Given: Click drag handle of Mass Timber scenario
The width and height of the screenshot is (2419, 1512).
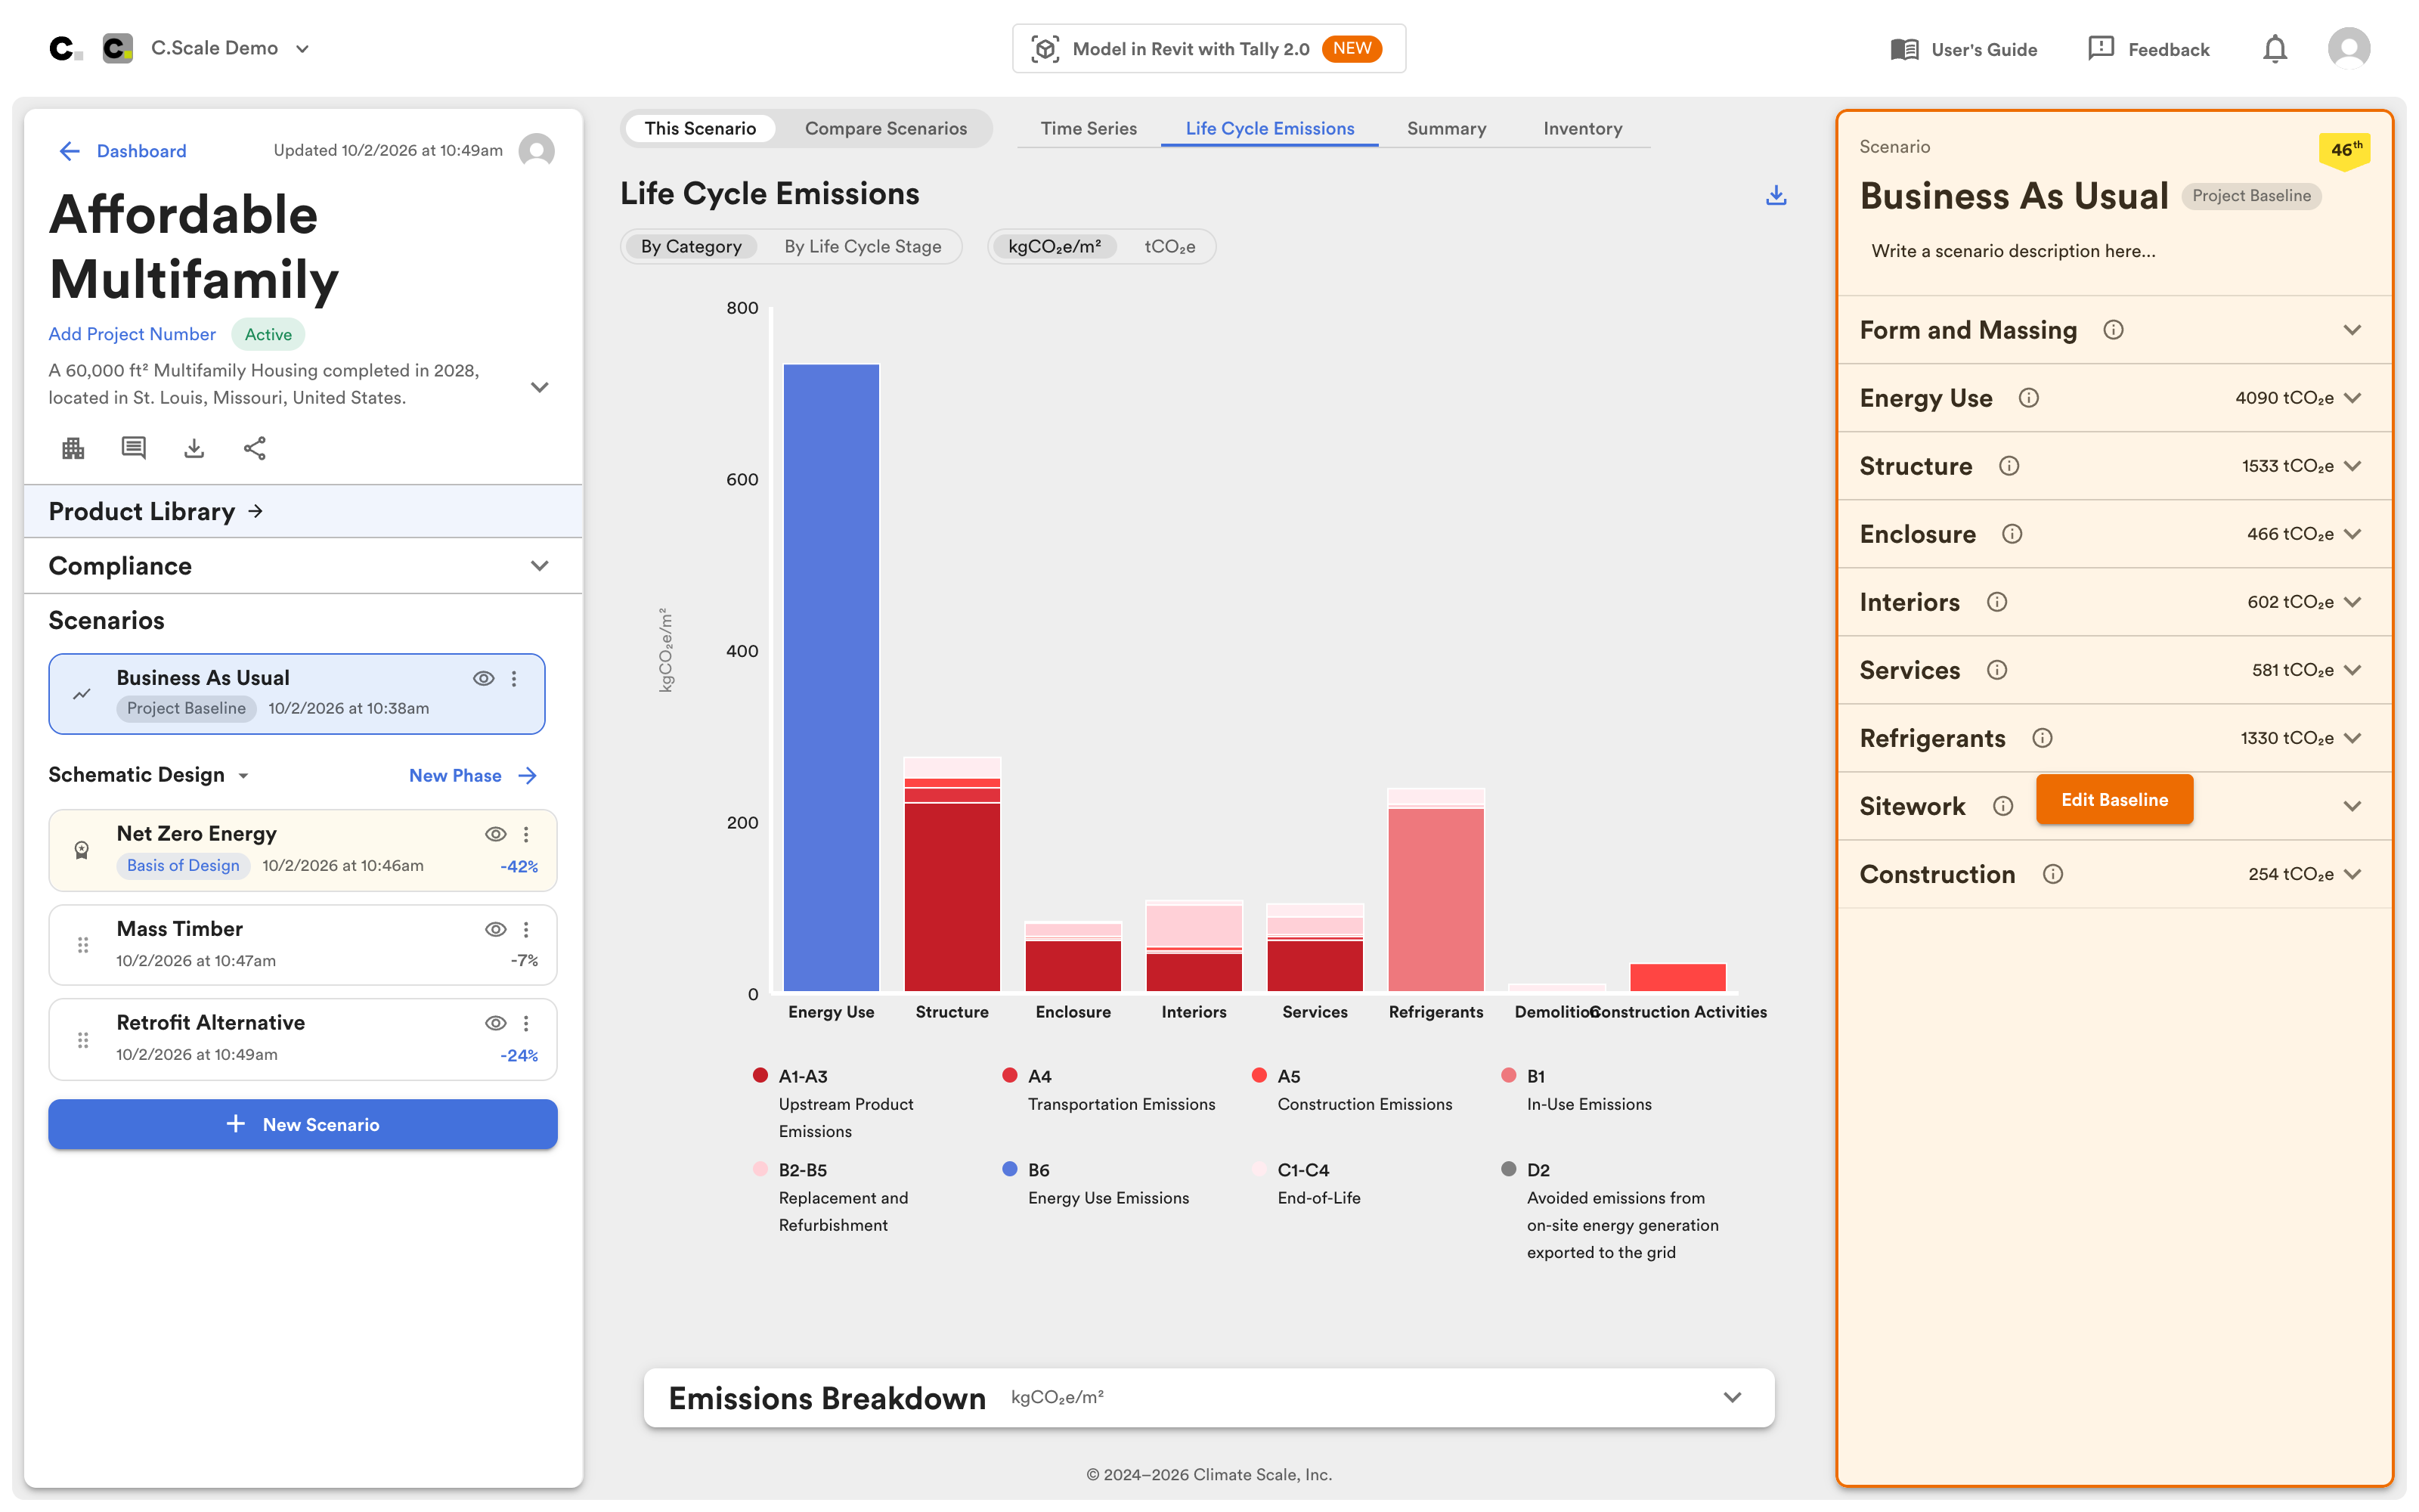Looking at the screenshot, I should point(83,945).
